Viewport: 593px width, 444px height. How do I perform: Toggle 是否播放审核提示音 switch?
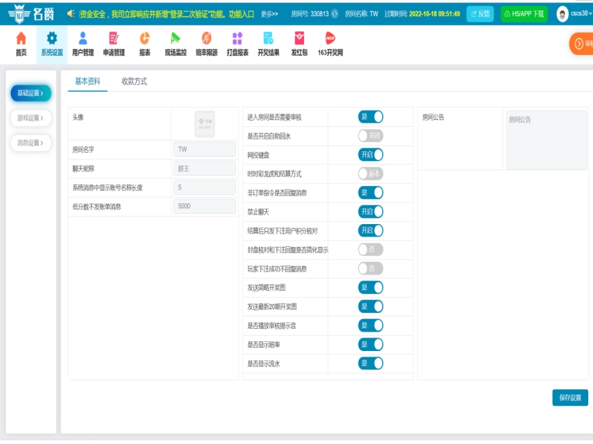point(371,325)
